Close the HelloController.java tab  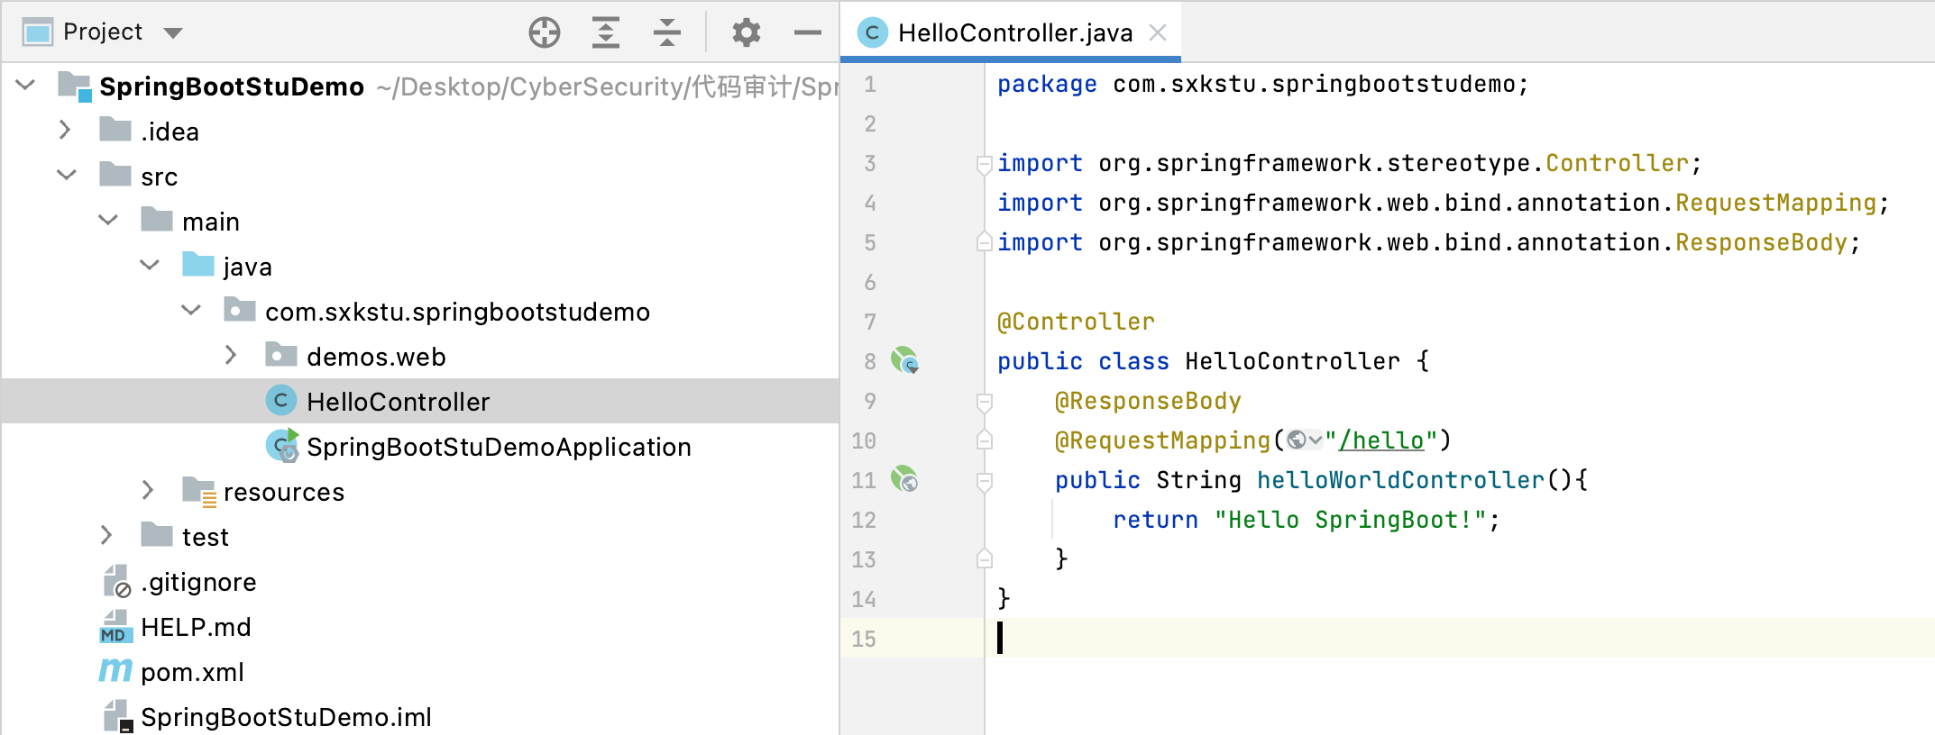click(1158, 33)
